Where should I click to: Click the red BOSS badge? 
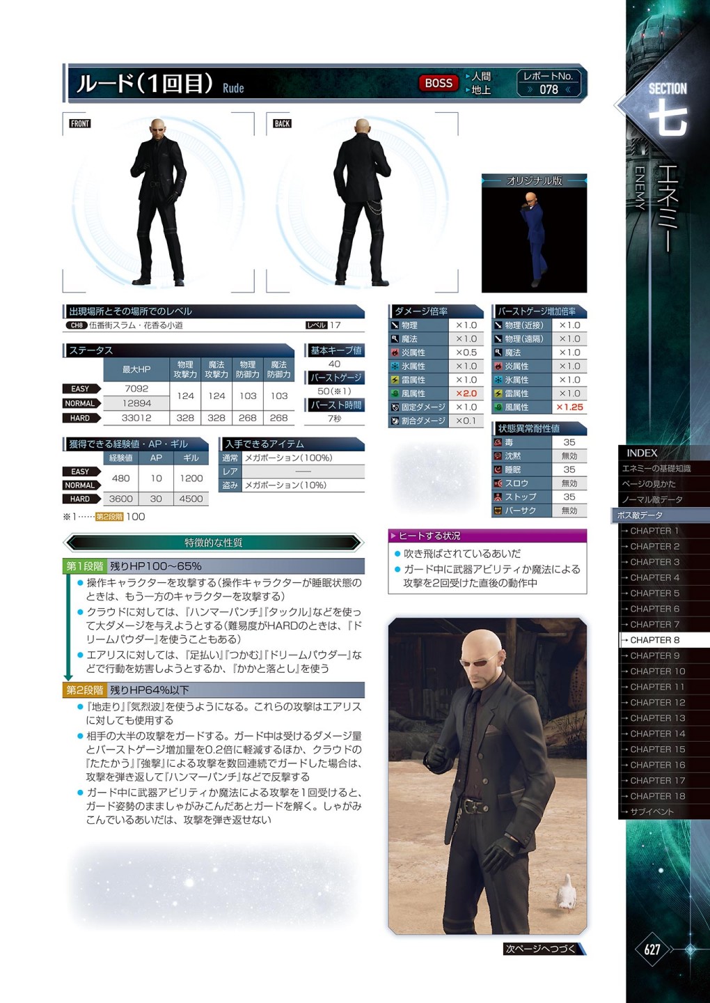click(x=439, y=83)
